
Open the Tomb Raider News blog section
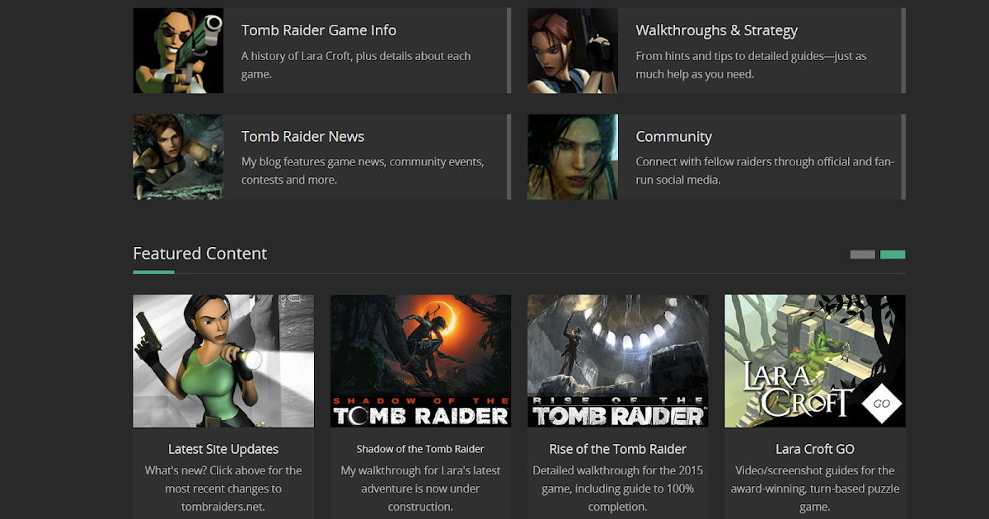coord(302,136)
